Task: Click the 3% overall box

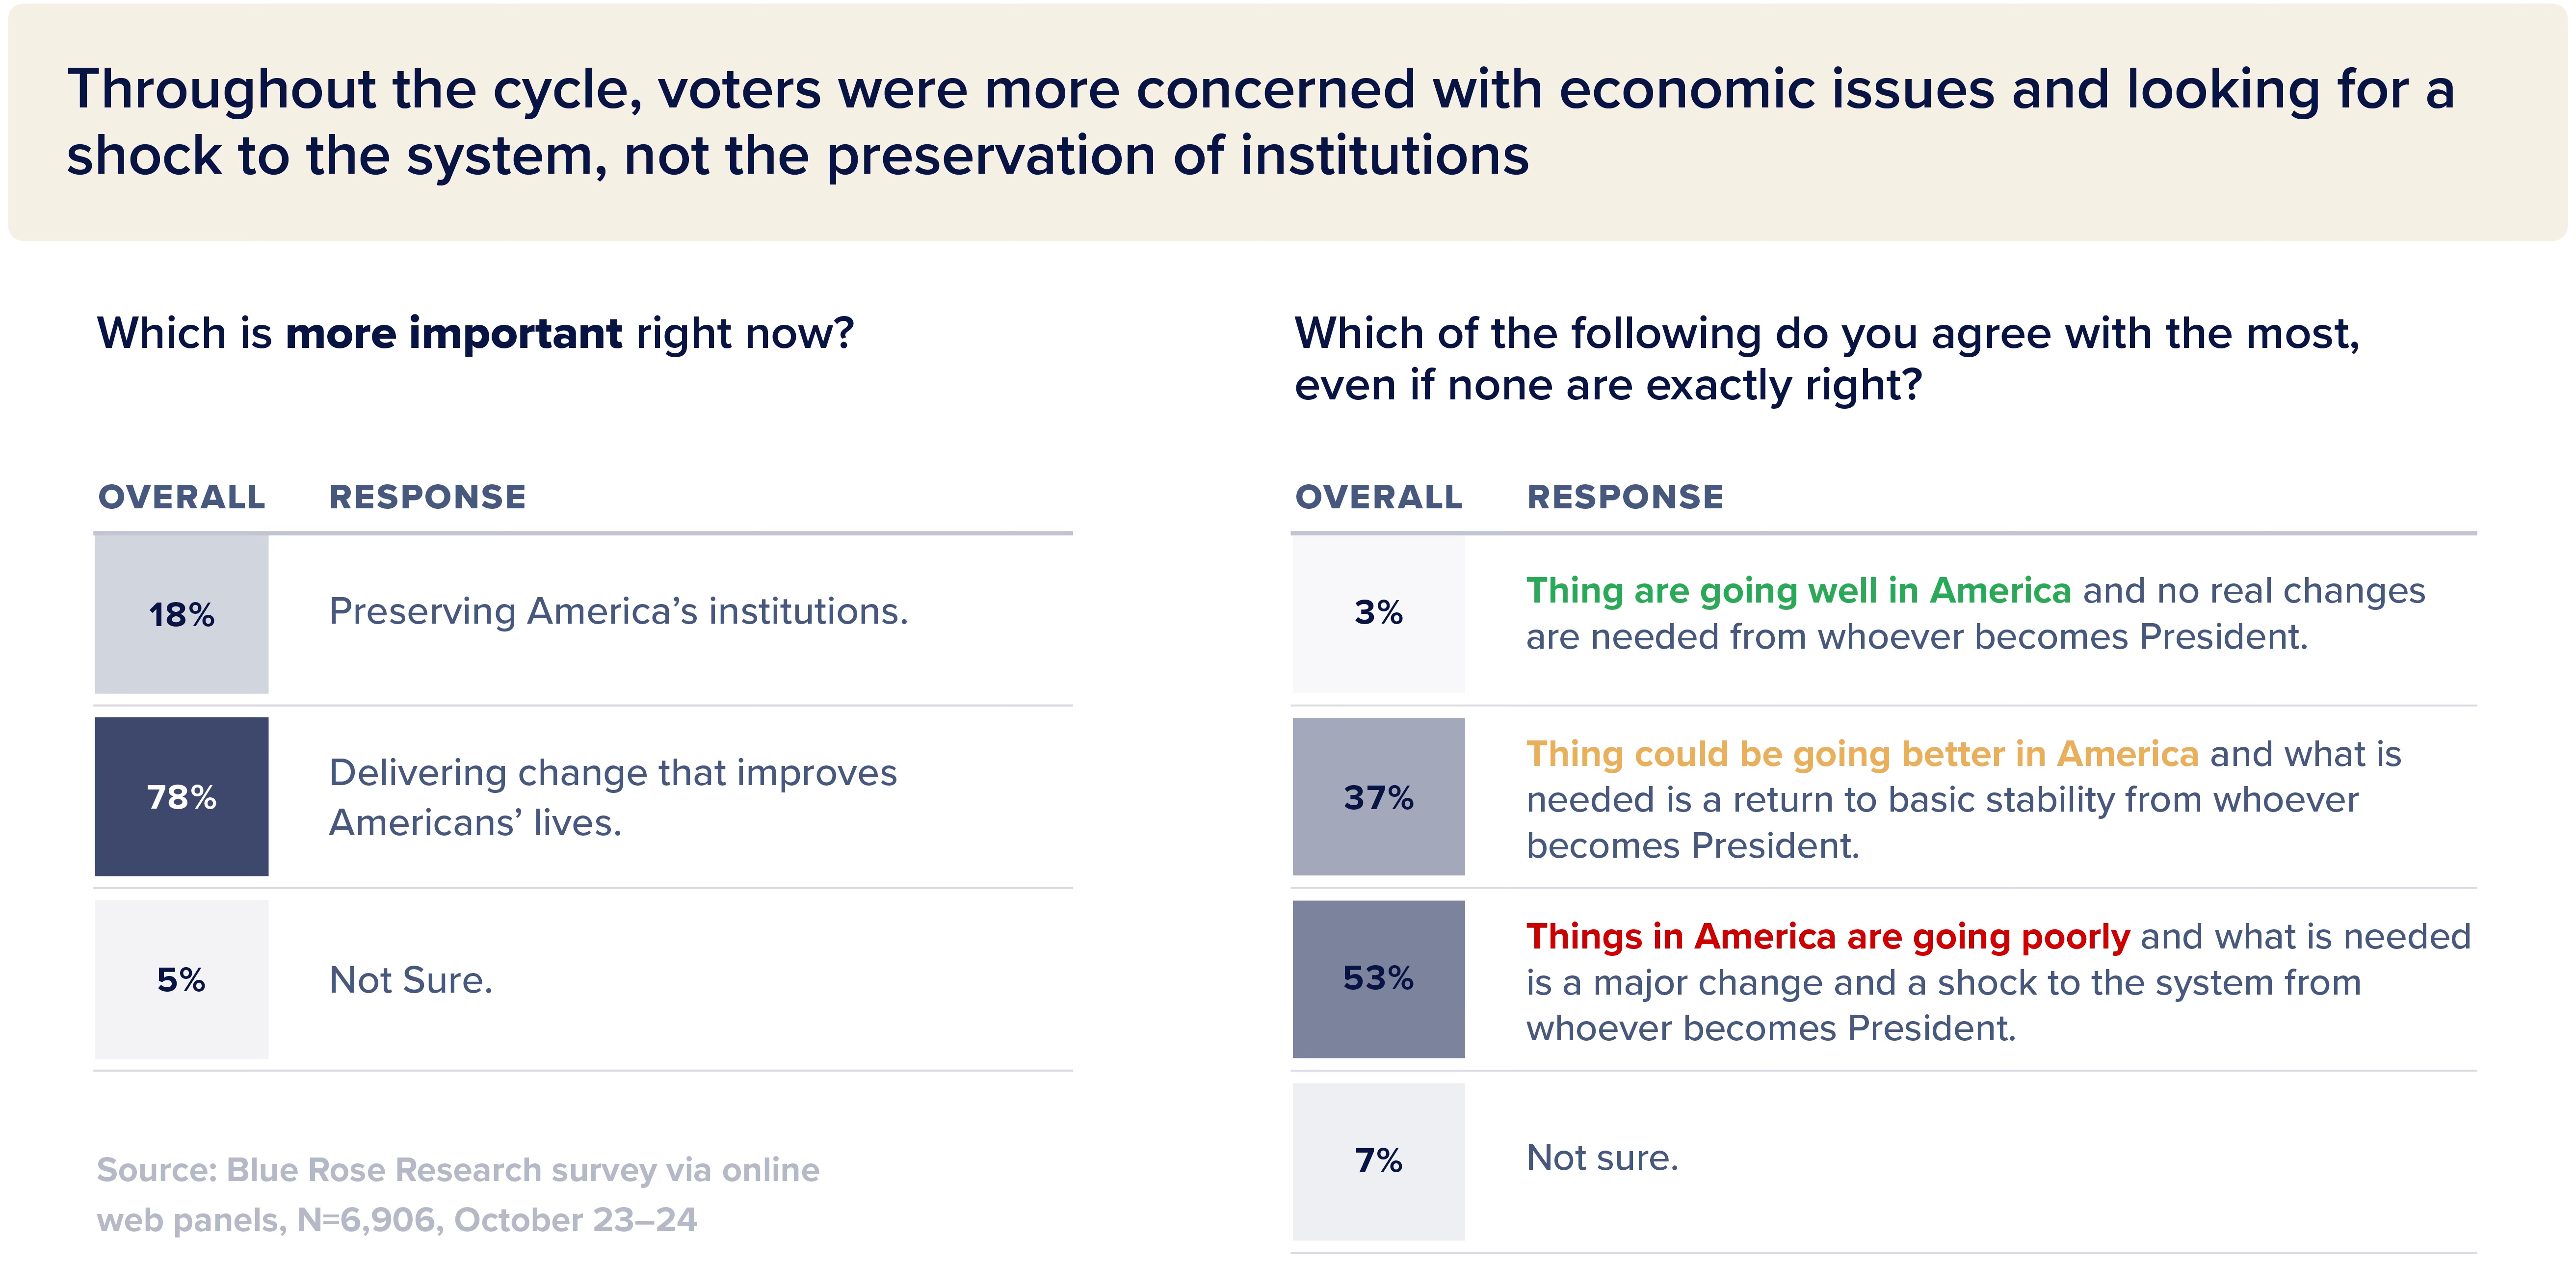Action: (x=1378, y=613)
